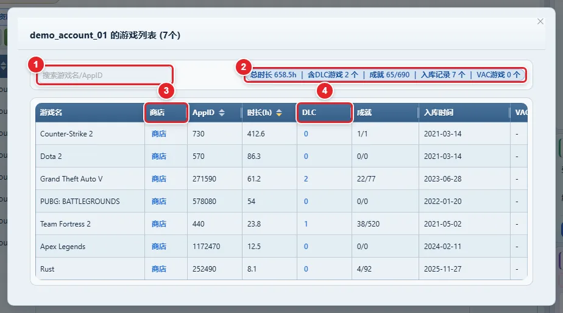Click AppID cell 1172470
This screenshot has height=313, width=563.
click(x=207, y=247)
